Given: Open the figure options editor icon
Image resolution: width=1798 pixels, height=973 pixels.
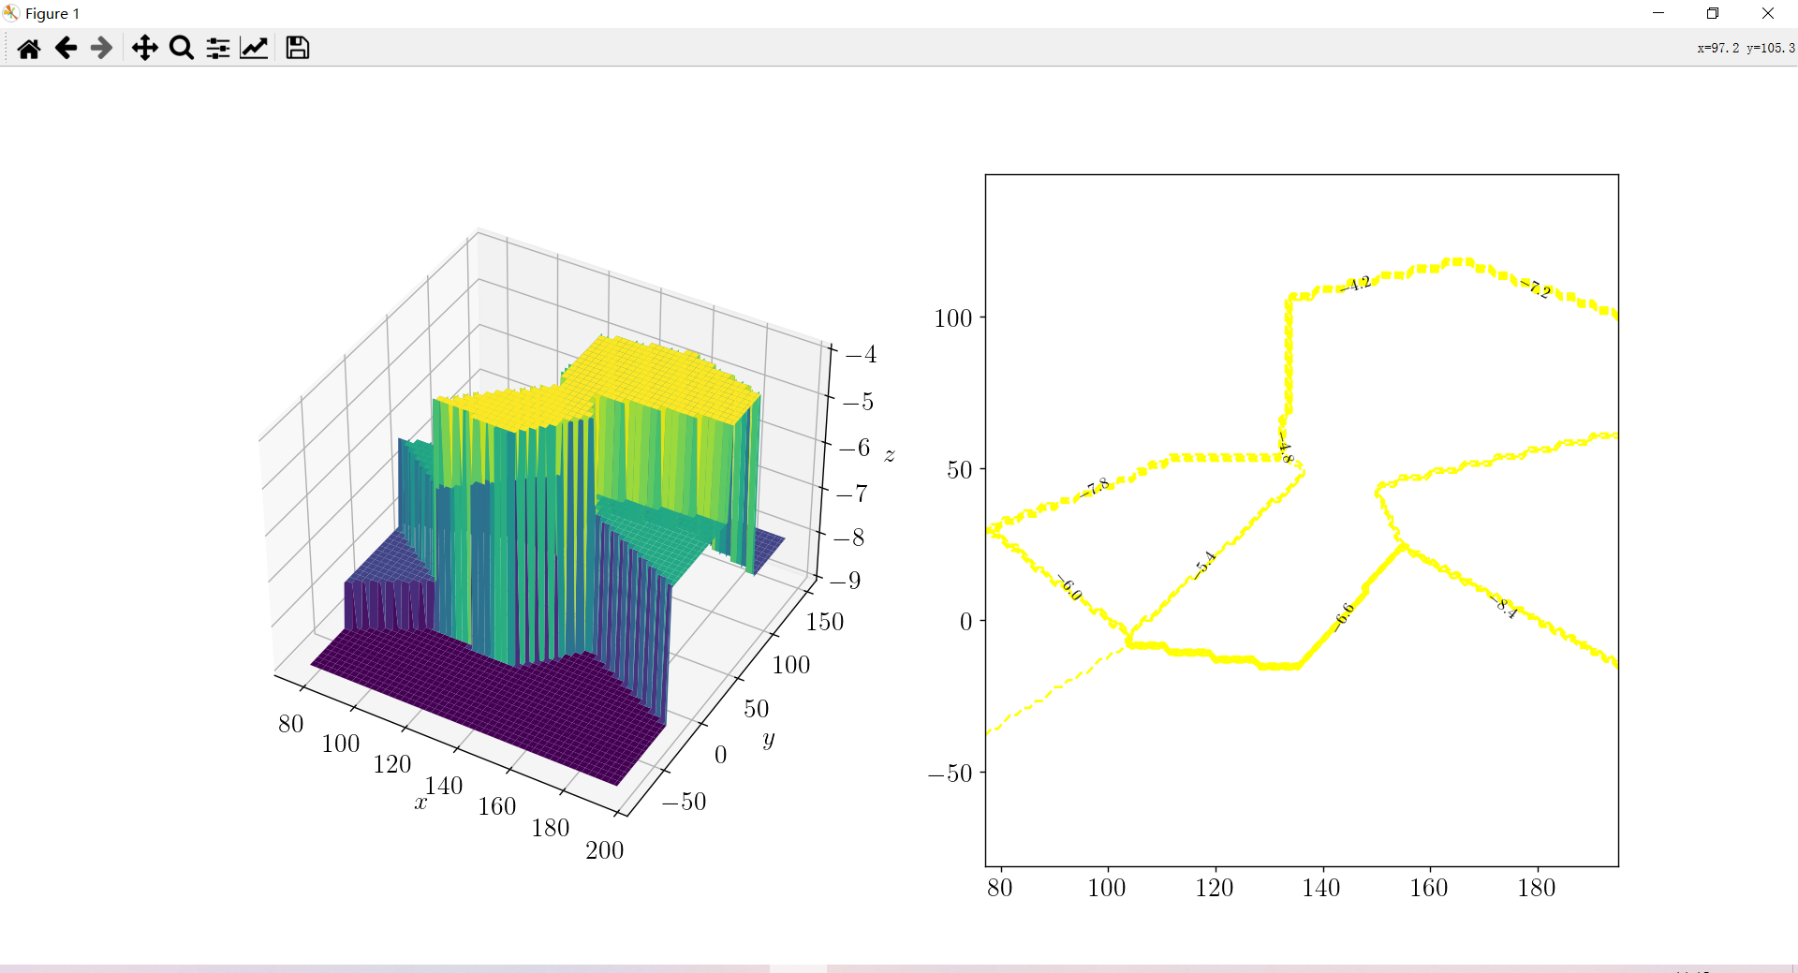Looking at the screenshot, I should tap(254, 48).
